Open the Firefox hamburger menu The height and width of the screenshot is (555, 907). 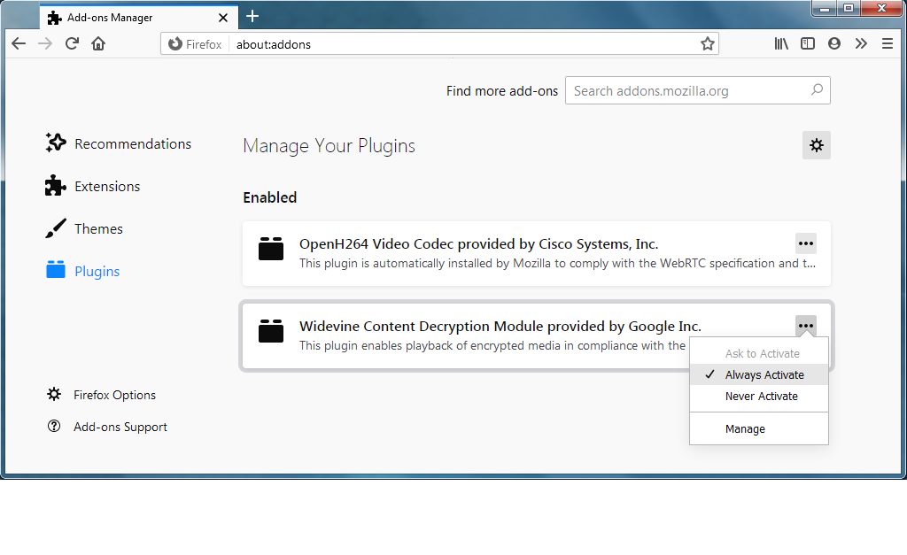[888, 42]
